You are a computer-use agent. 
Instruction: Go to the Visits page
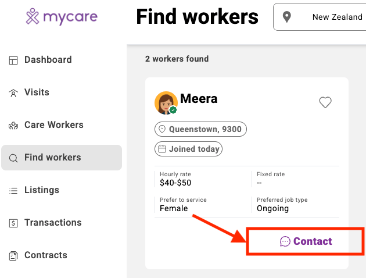pos(37,92)
